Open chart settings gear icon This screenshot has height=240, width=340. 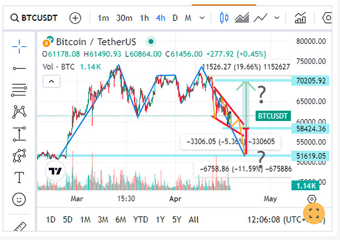[311, 199]
